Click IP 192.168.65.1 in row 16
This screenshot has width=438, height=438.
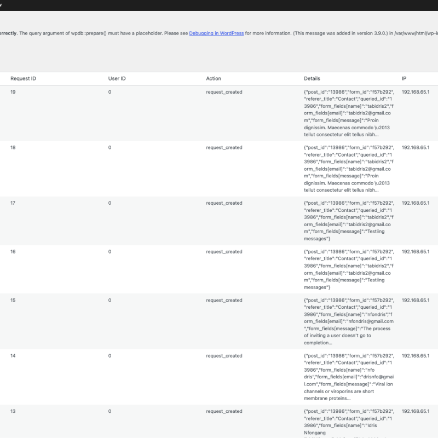[416, 252]
